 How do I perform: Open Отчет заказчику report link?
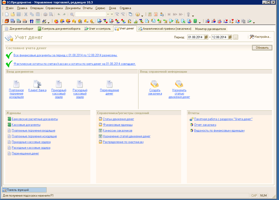[205, 125]
